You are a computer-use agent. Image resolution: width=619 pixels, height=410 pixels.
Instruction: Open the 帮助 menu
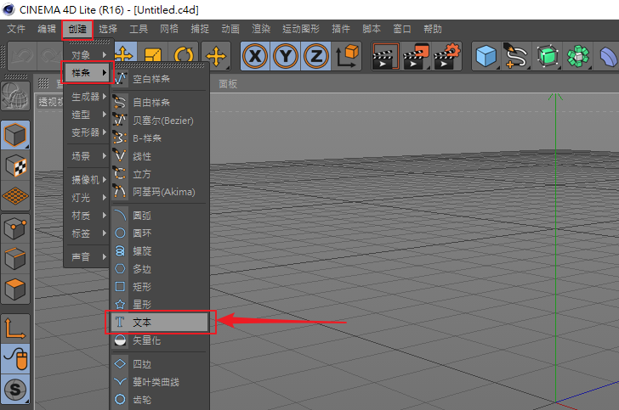(x=433, y=29)
